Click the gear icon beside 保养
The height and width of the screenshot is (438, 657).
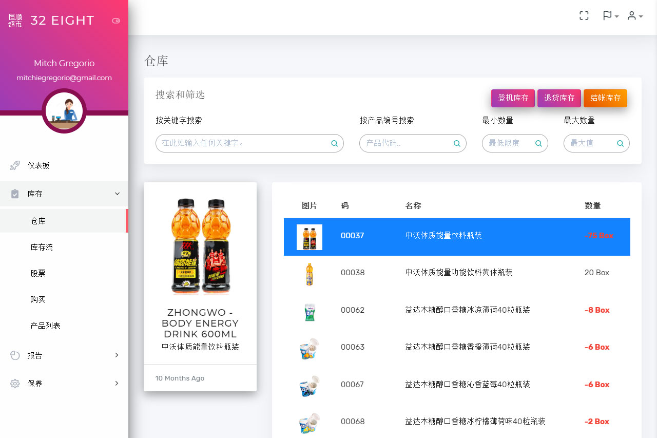coord(15,384)
